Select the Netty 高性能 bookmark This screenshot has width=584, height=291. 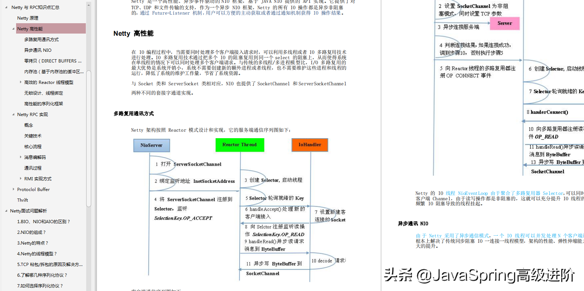[x=51, y=29]
